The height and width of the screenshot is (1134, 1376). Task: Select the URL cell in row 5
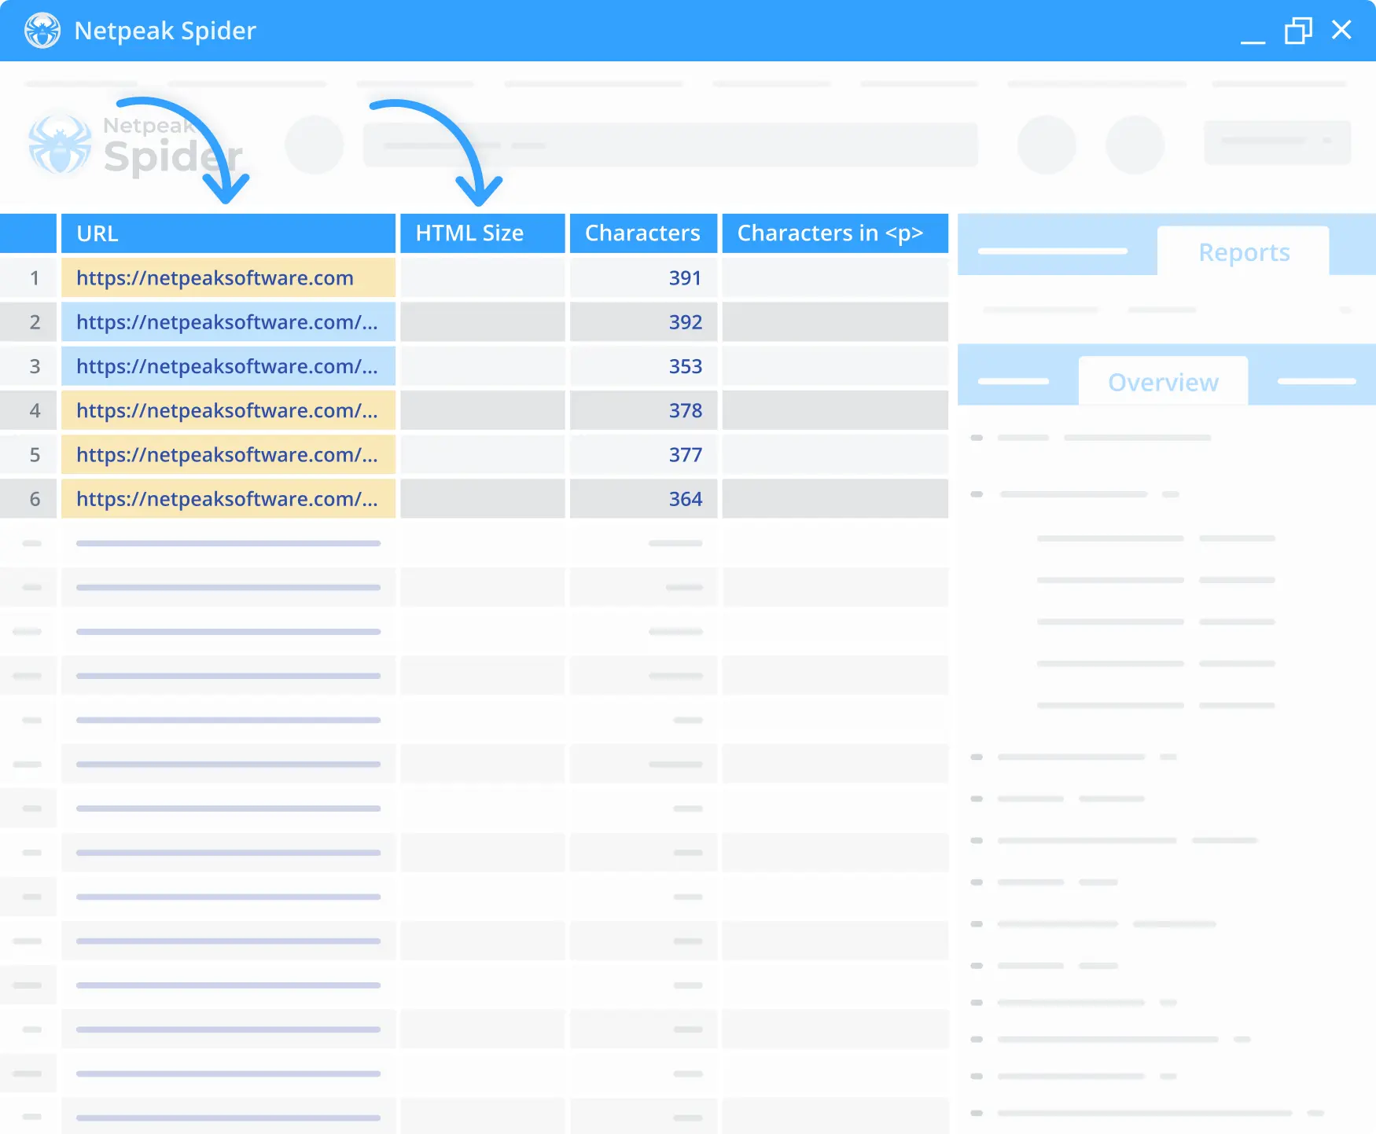tap(228, 454)
